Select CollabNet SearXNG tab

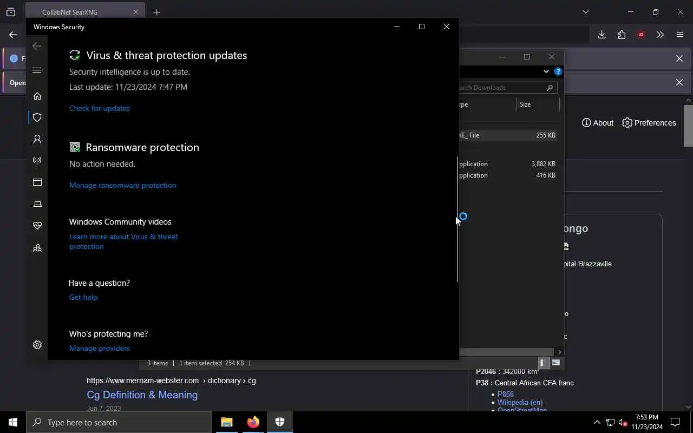(85, 12)
